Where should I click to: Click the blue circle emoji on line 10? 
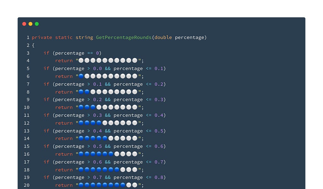pos(87,107)
